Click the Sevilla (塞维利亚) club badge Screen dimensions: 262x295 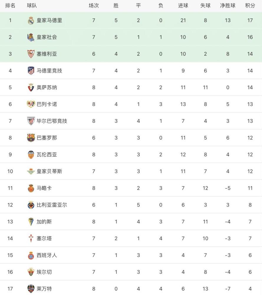click(x=31, y=54)
